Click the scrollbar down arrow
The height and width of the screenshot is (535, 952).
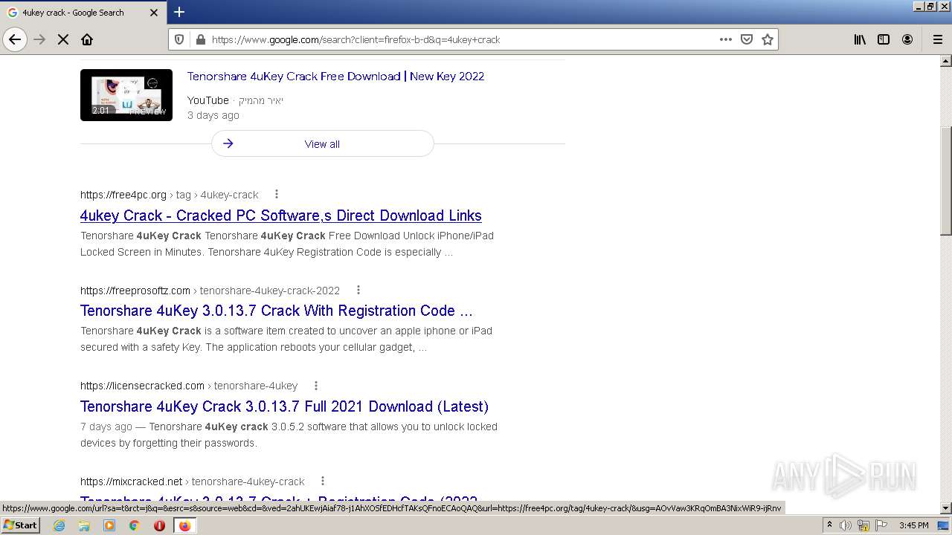tap(946, 508)
